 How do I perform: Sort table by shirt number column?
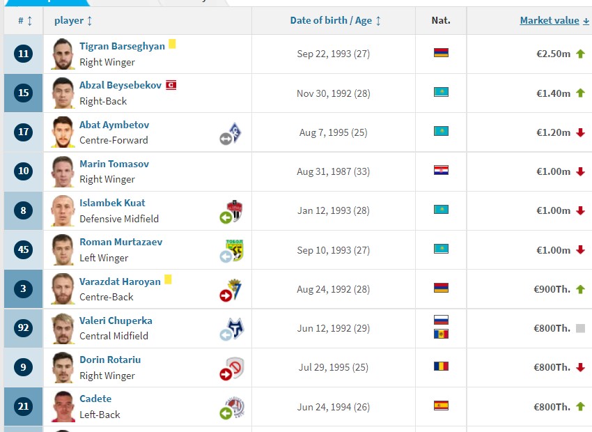[x=25, y=20]
